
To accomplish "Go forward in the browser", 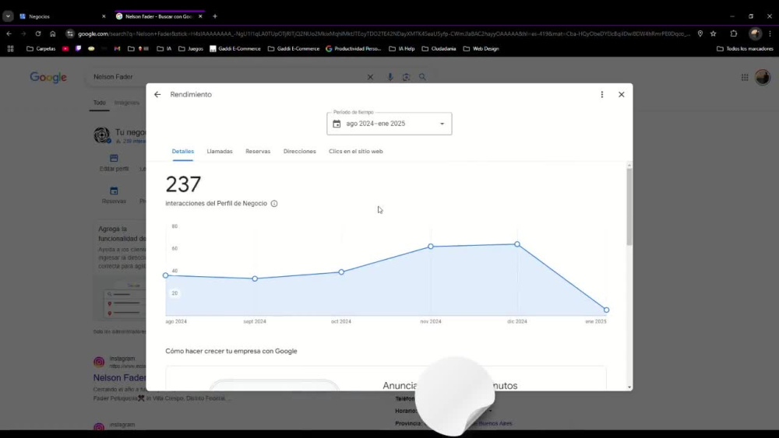I will click(23, 33).
